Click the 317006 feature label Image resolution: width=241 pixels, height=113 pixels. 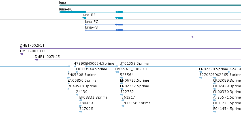(x=86, y=109)
